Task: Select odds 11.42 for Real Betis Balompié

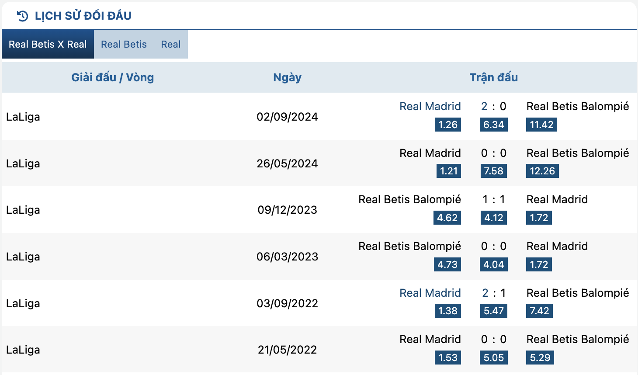Action: point(541,125)
